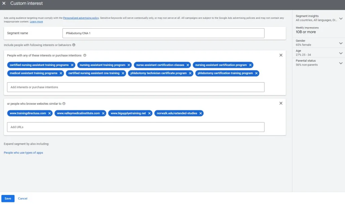
Task: Open the Personalized advertising policy link
Action: [81, 18]
